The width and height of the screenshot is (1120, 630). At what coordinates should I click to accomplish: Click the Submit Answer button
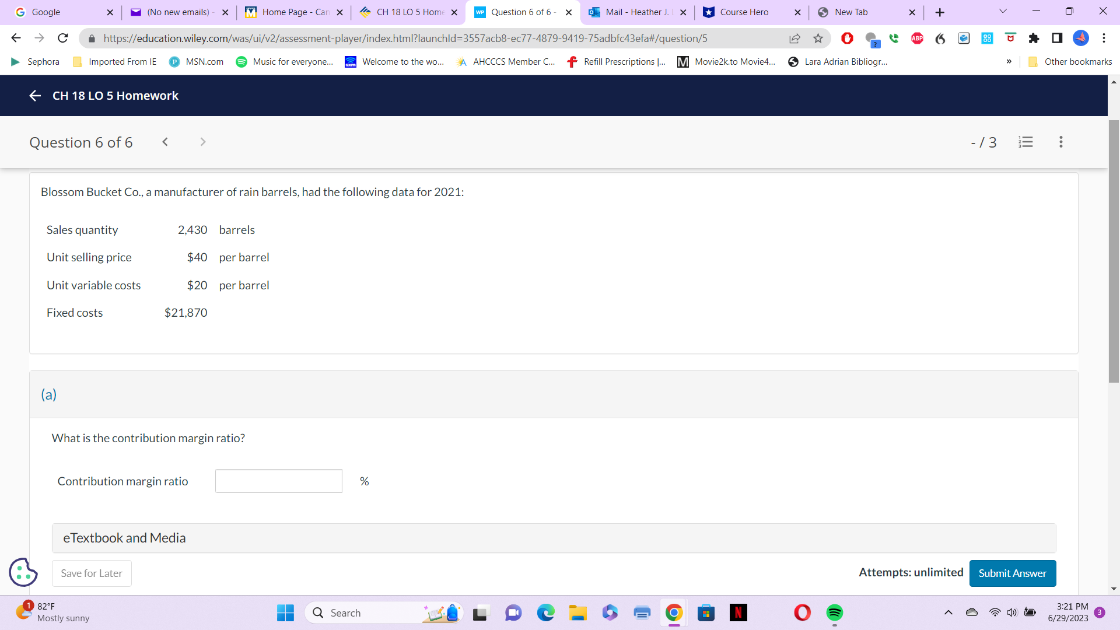click(x=1012, y=573)
